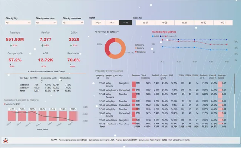Click the Weekday row in Day Type table

(45, 88)
